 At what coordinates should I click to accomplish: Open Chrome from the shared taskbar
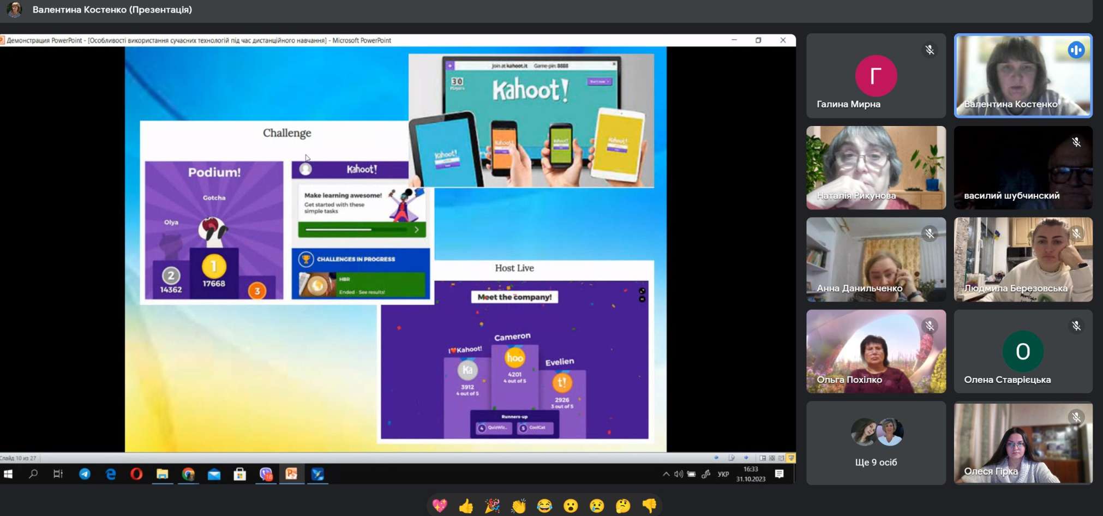[188, 474]
